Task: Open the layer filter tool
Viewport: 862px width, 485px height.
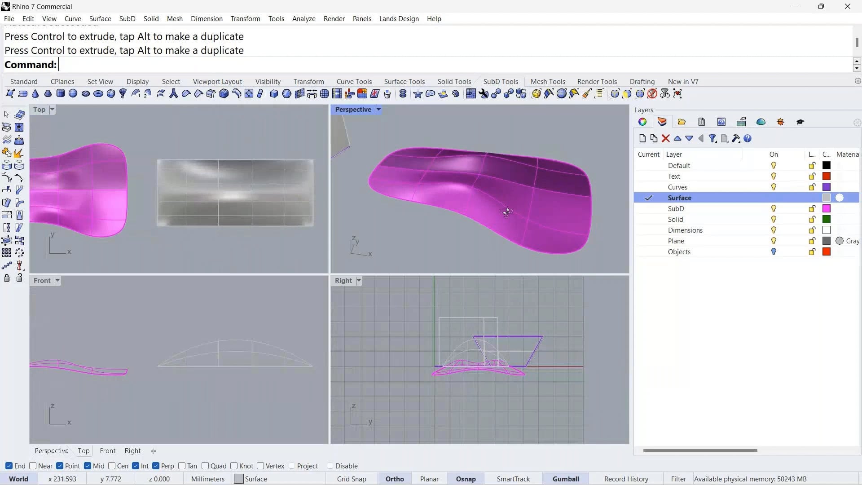Action: point(712,138)
